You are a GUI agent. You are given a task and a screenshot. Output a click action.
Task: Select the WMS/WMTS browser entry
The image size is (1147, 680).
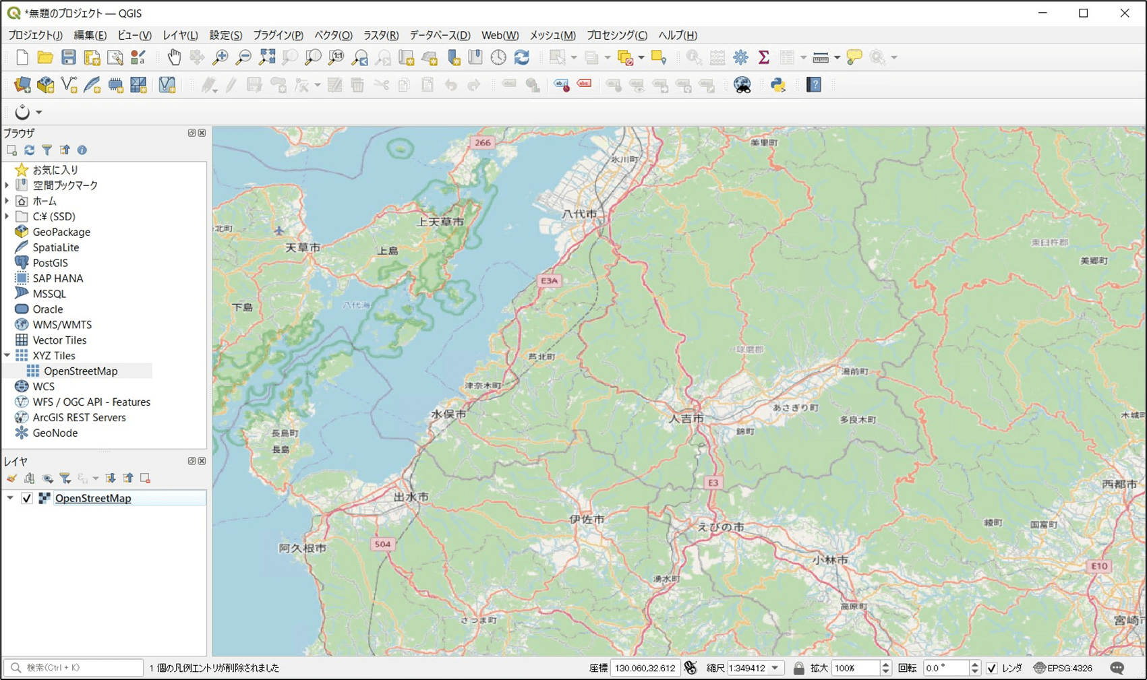point(62,325)
